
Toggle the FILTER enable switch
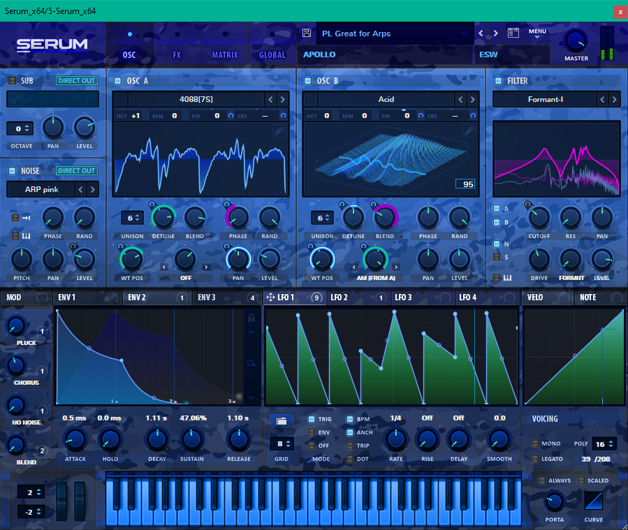(498, 80)
